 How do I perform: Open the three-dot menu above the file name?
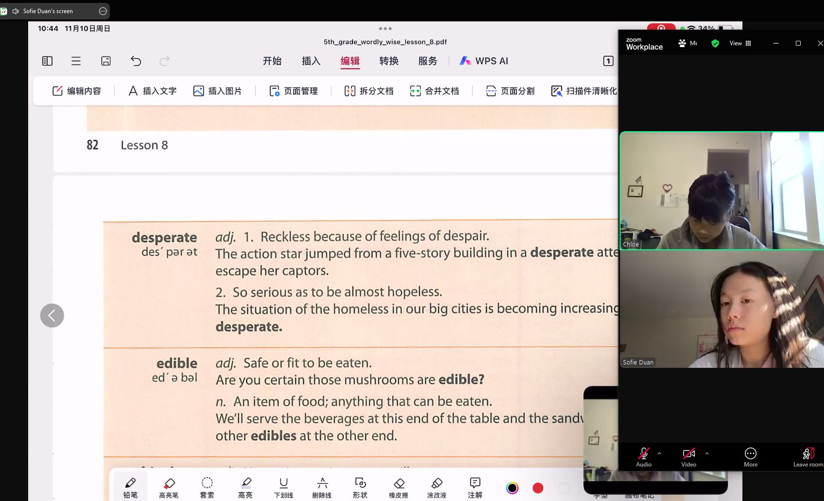tap(386, 29)
